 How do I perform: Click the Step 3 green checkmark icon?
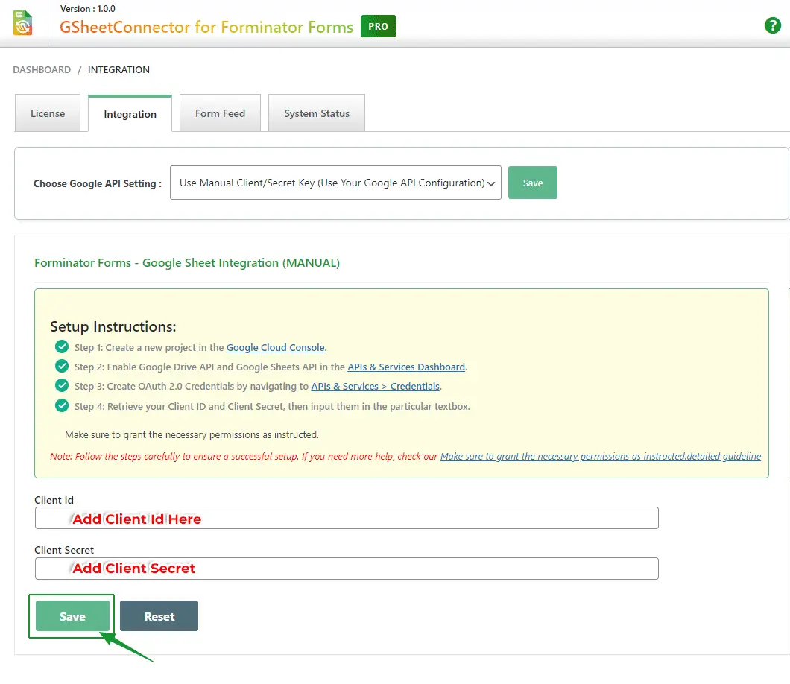coord(62,386)
